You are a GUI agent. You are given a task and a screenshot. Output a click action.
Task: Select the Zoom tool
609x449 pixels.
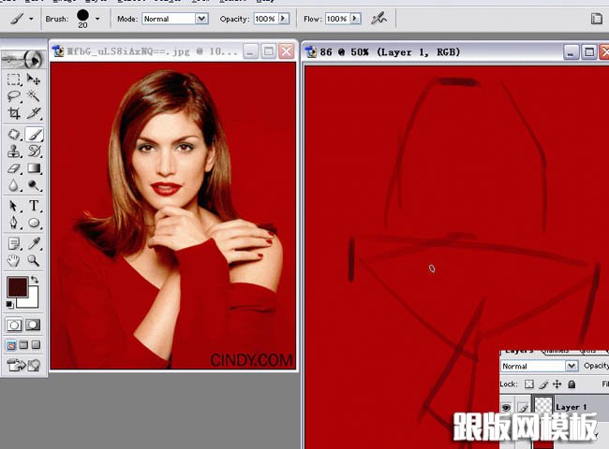click(x=34, y=260)
